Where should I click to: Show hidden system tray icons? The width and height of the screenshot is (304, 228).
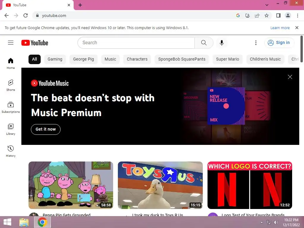pyautogui.click(x=262, y=222)
